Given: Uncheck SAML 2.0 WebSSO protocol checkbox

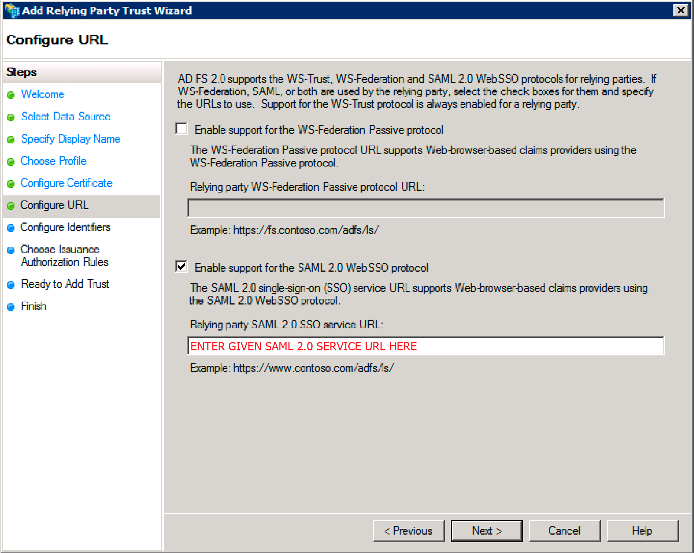Looking at the screenshot, I should click(x=181, y=267).
